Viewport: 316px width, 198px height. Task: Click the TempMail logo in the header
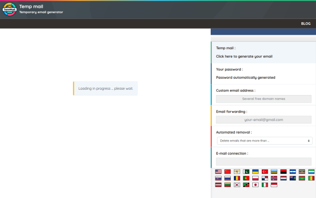9,10
